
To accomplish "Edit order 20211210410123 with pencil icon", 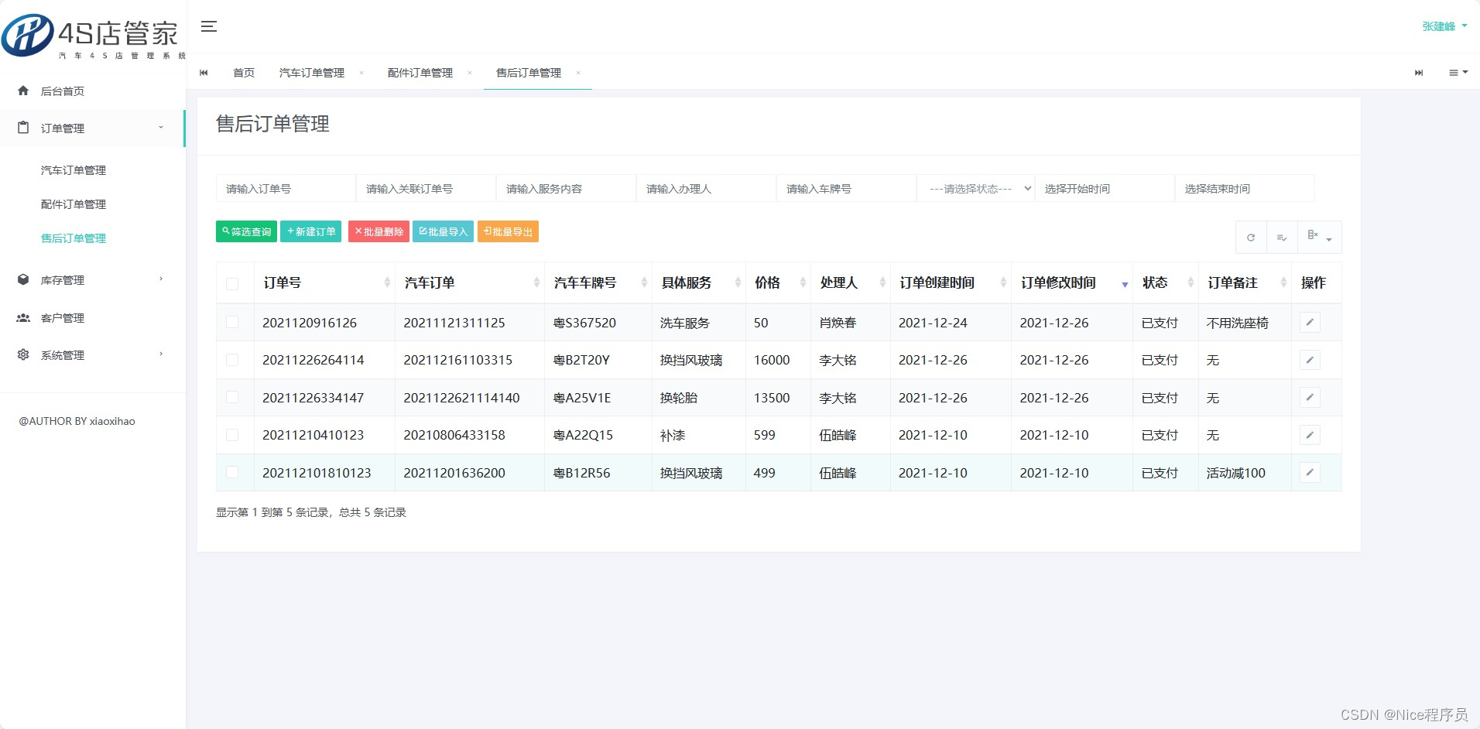I will (1310, 435).
